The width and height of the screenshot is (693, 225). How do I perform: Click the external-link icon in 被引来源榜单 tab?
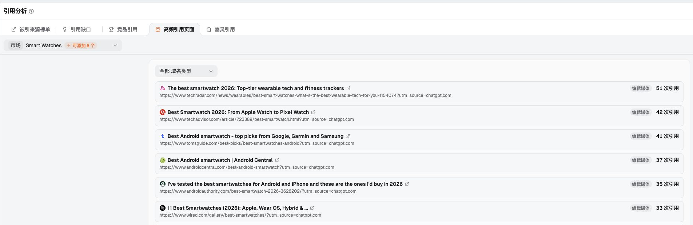[x=14, y=29]
